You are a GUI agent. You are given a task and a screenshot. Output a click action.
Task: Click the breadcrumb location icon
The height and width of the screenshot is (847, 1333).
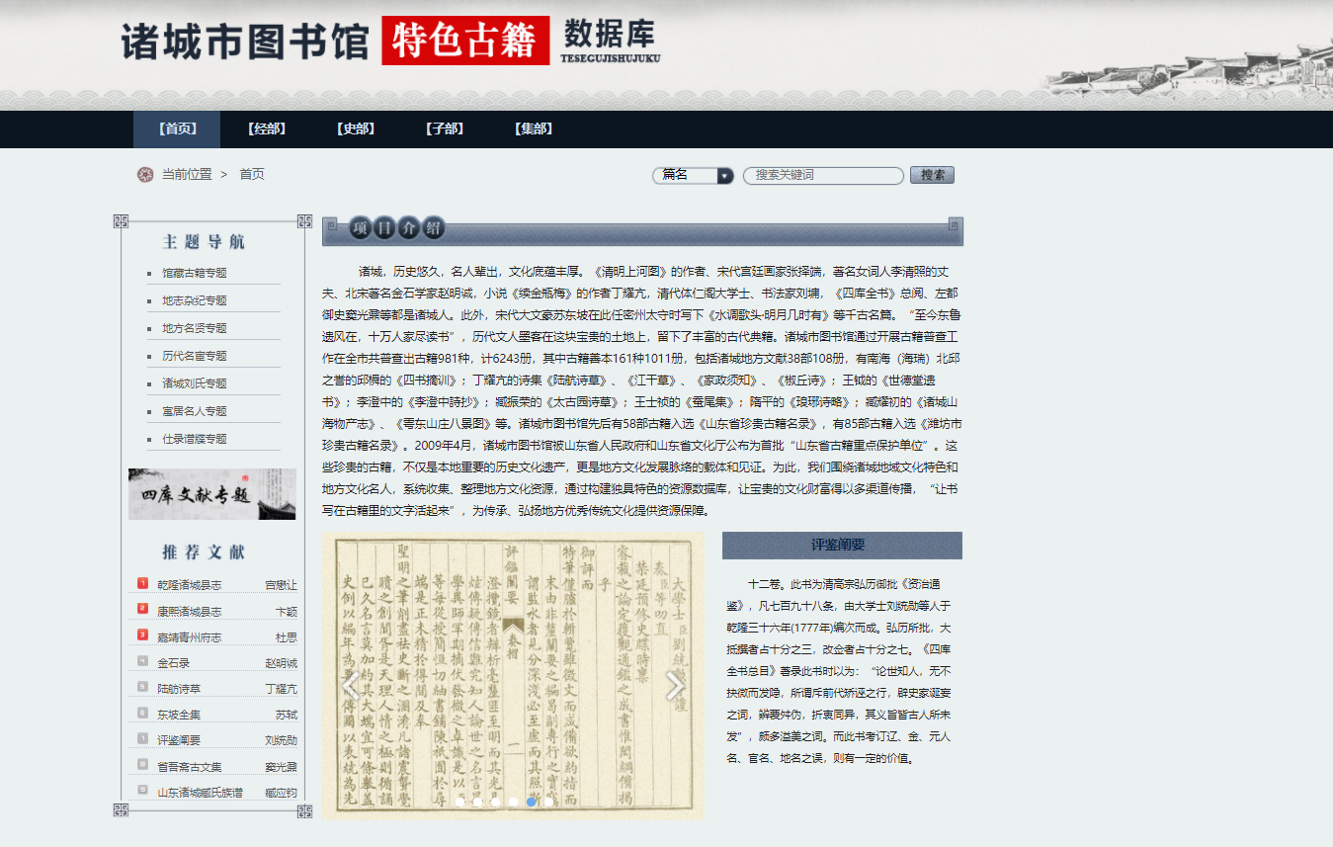[x=145, y=175]
